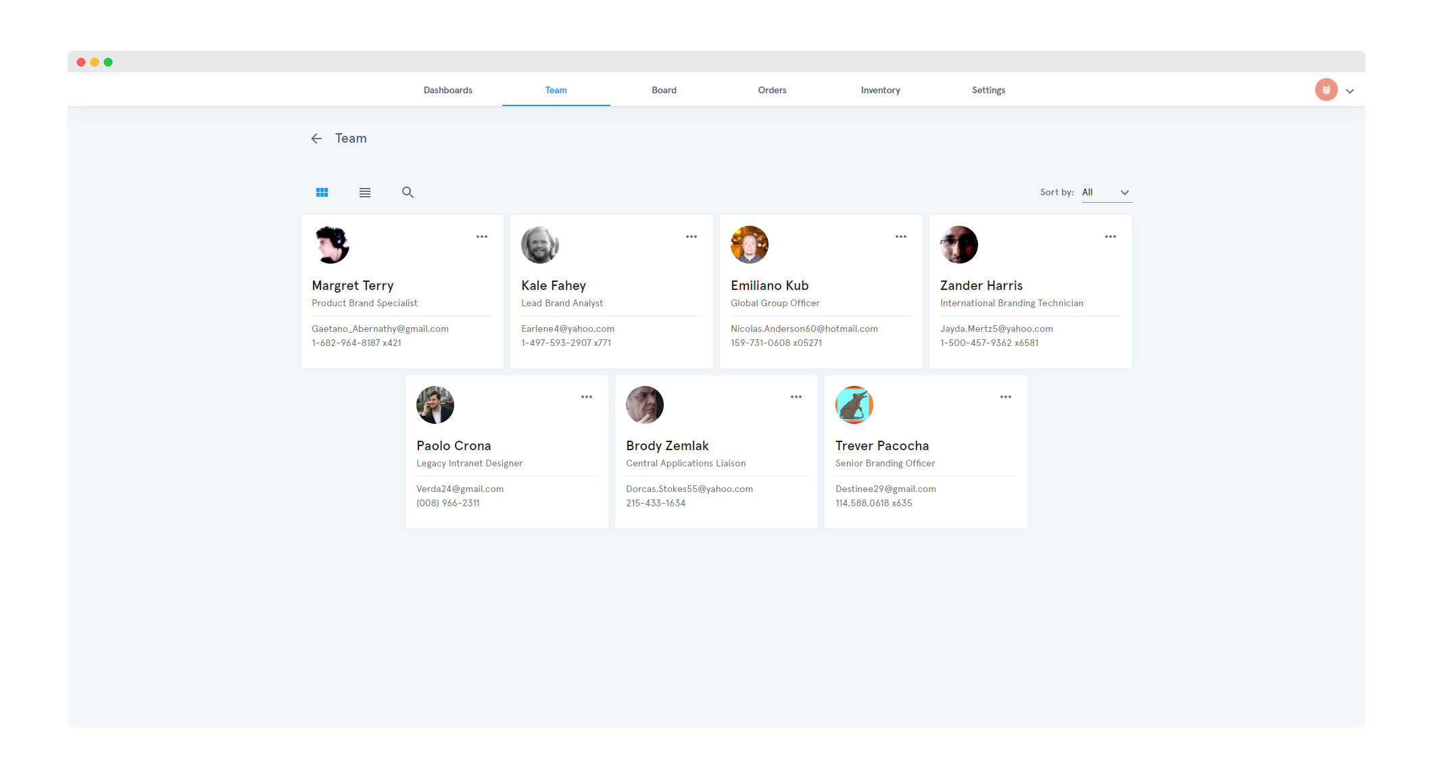Click the user avatar in top bar

pyautogui.click(x=1326, y=90)
